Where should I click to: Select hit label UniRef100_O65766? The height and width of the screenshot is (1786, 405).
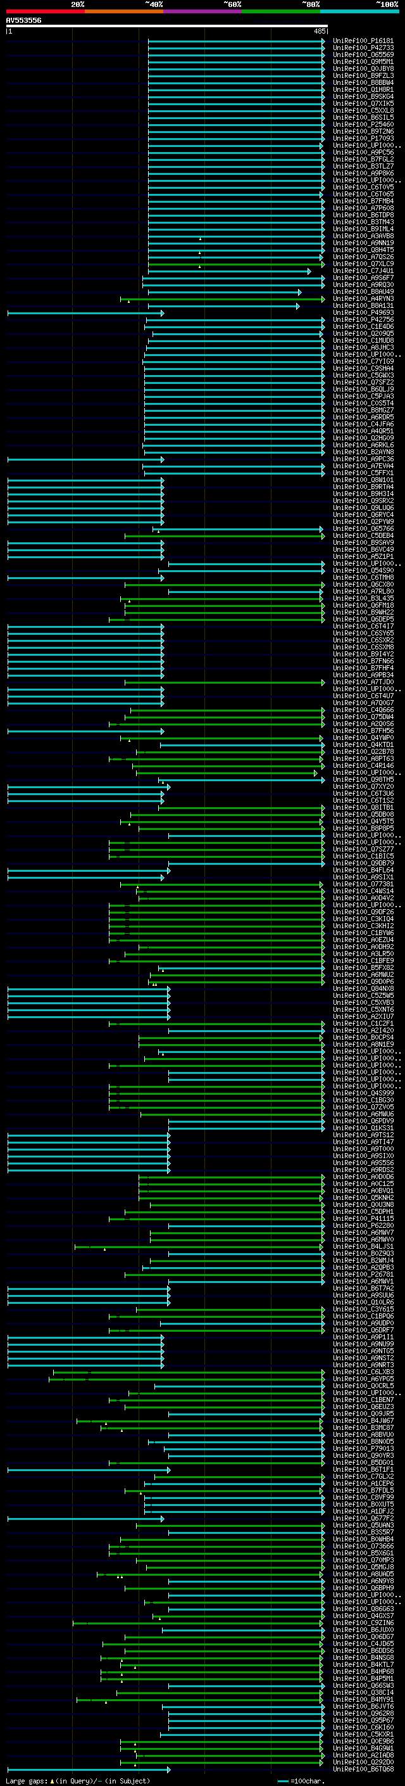tap(363, 529)
